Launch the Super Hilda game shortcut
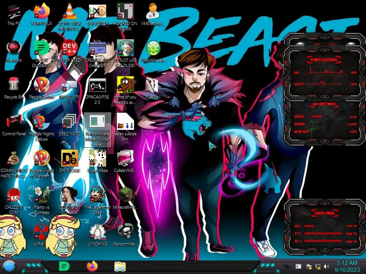This screenshot has width=366, height=274. coord(97,162)
